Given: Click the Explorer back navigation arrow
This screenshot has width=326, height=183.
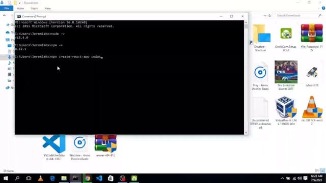Looking at the screenshot, I should pyautogui.click(x=5, y=15).
